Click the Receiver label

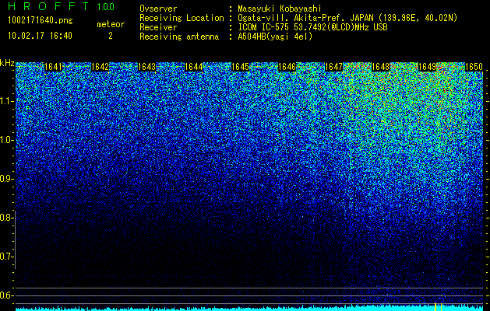pyautogui.click(x=158, y=27)
